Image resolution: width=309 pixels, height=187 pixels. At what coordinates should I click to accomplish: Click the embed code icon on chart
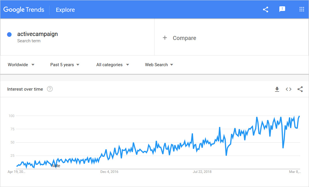click(x=289, y=89)
